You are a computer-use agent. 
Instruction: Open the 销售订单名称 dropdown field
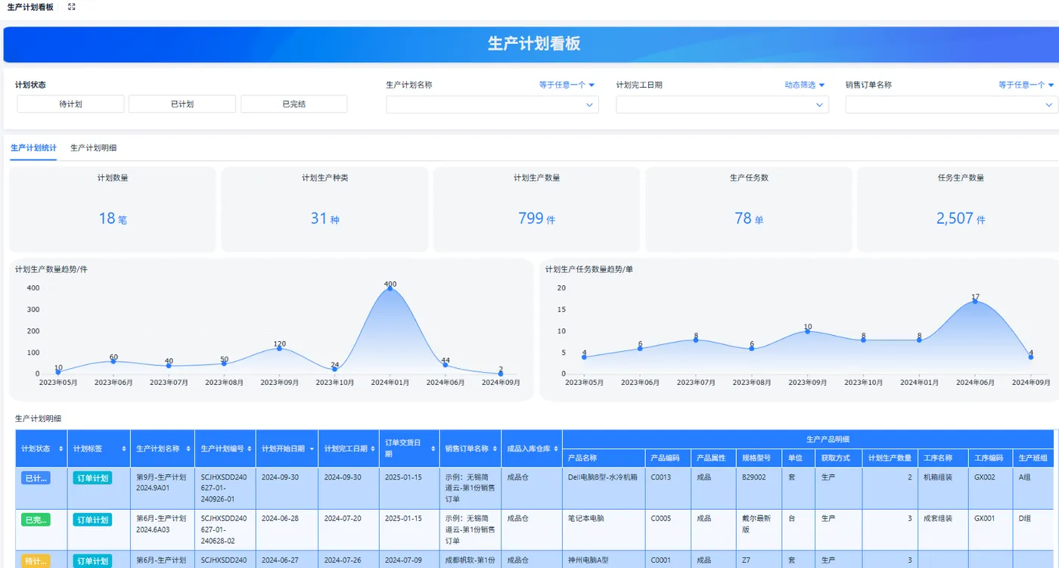coord(952,105)
